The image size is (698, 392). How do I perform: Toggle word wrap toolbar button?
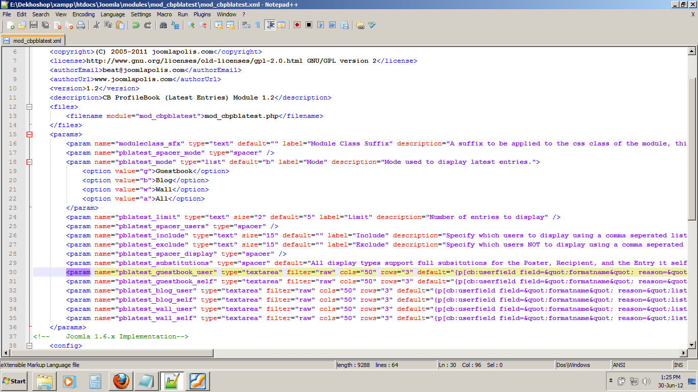point(246,25)
